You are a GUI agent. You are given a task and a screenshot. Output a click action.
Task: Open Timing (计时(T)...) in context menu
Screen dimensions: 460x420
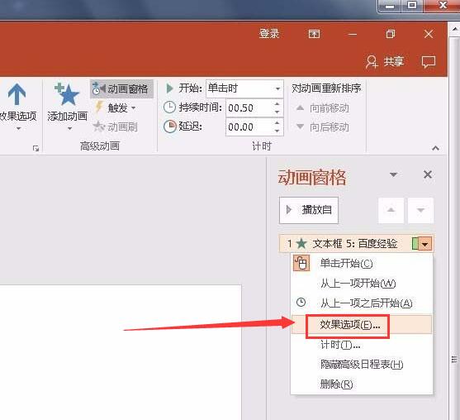pyautogui.click(x=362, y=345)
